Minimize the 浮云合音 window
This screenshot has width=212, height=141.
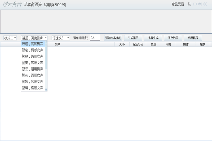tap(195, 4)
